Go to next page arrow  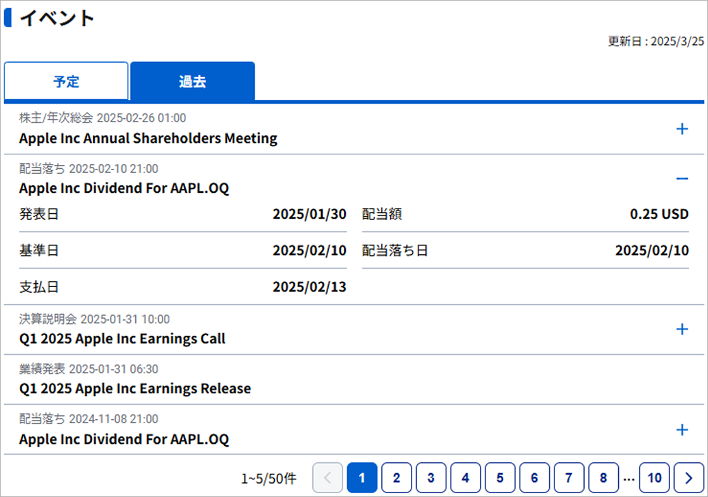[688, 477]
